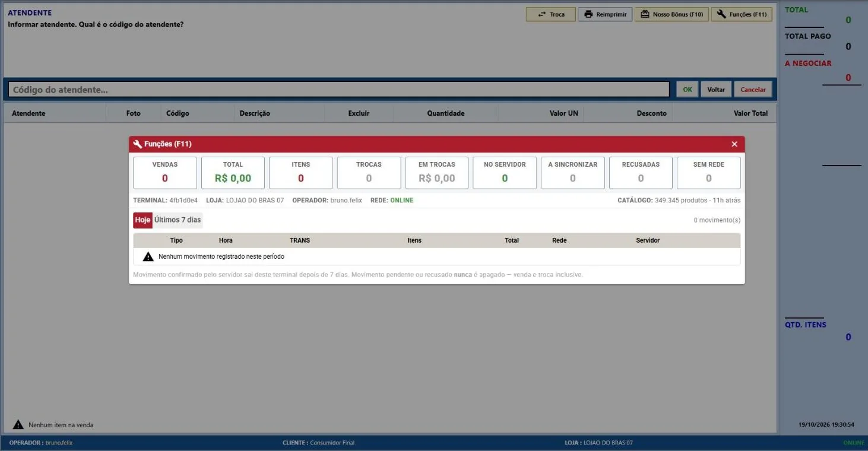Click the SEM REDE counter card
Image resolution: width=868 pixels, height=451 pixels.
[x=709, y=173]
